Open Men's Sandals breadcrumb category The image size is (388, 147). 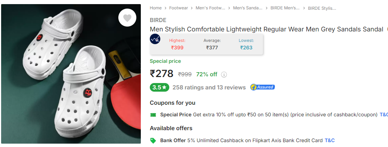pyautogui.click(x=248, y=8)
